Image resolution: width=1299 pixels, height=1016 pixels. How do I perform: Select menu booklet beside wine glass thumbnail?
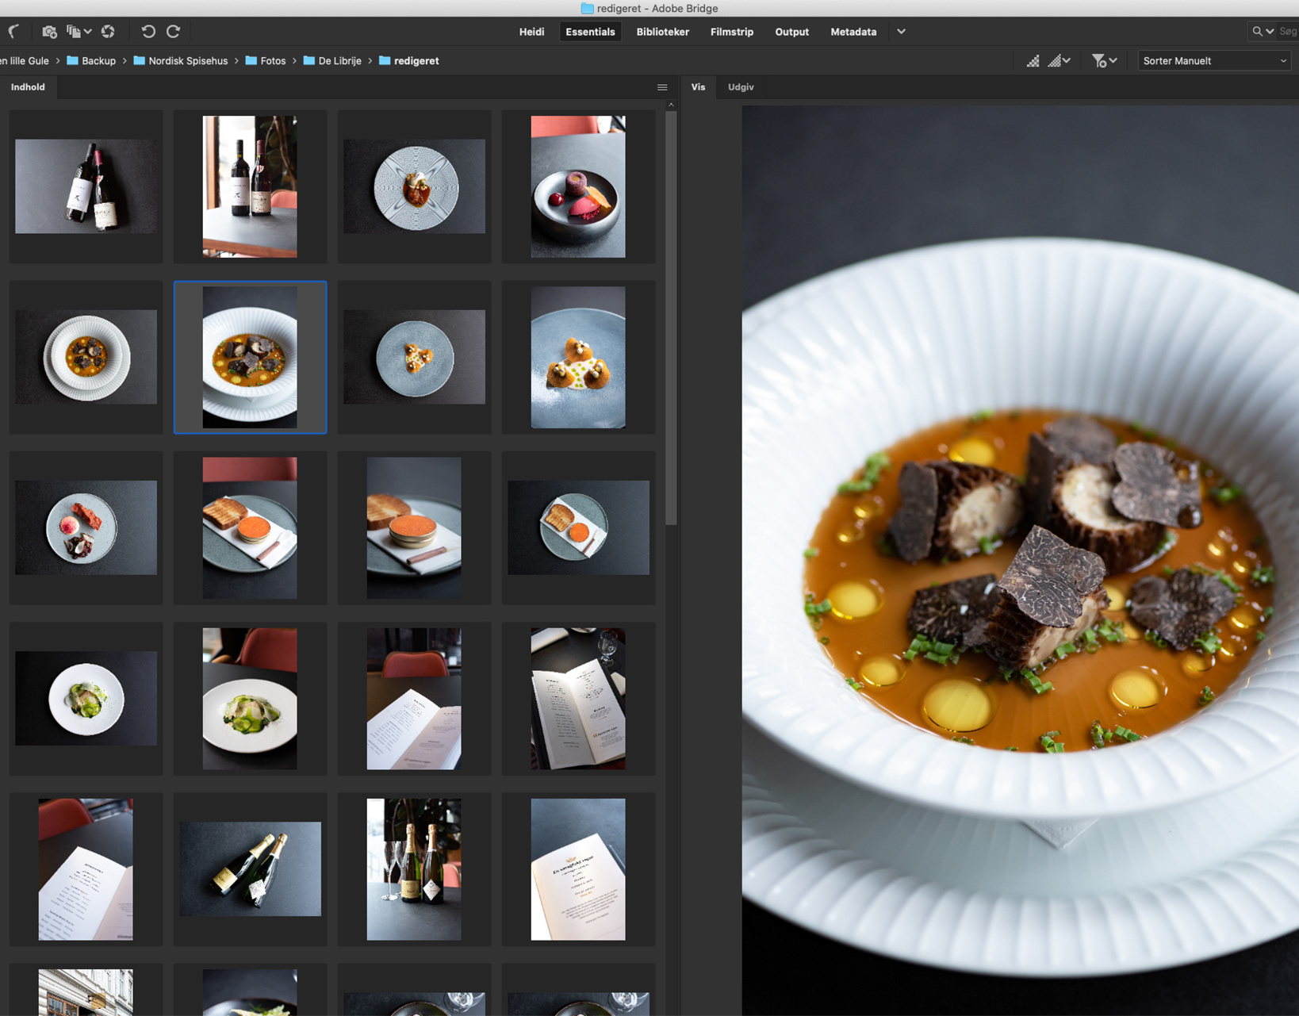[578, 698]
